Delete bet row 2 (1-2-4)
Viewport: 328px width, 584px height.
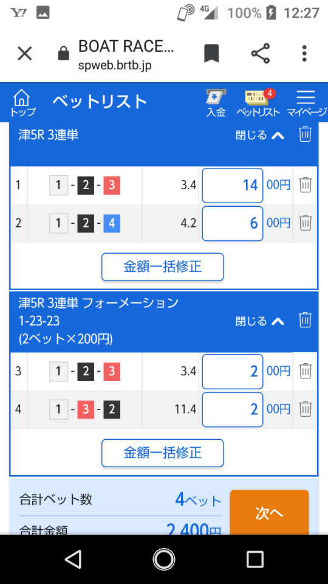coord(306,223)
